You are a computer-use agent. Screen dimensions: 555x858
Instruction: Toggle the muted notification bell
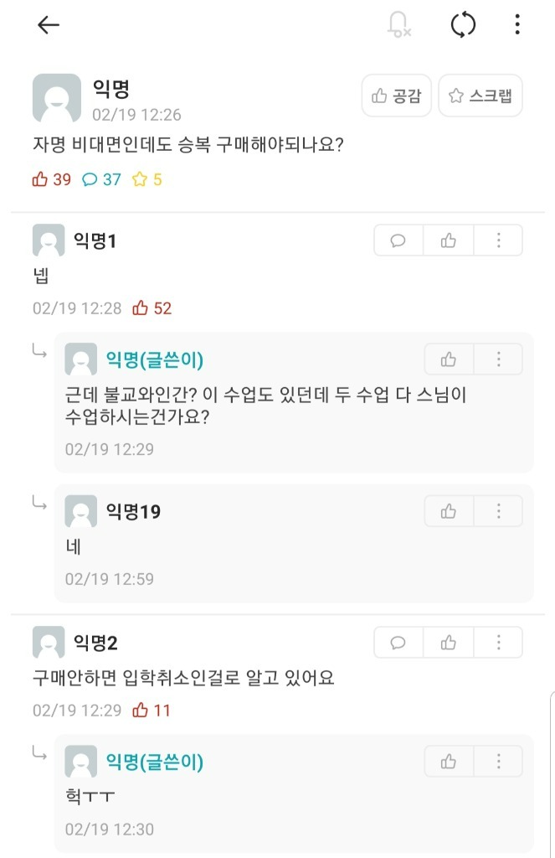[x=399, y=24]
